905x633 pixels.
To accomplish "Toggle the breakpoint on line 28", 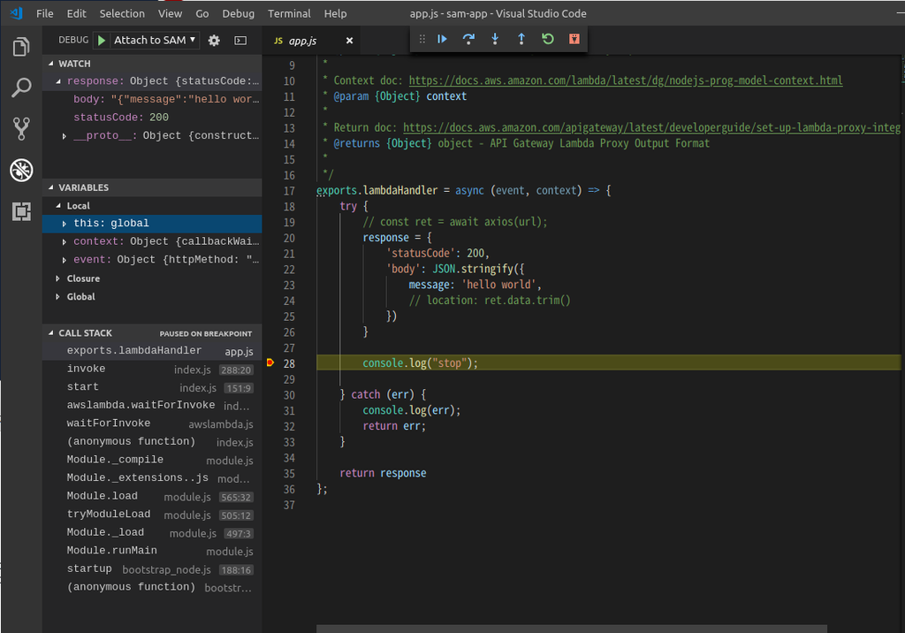I will pyautogui.click(x=270, y=362).
